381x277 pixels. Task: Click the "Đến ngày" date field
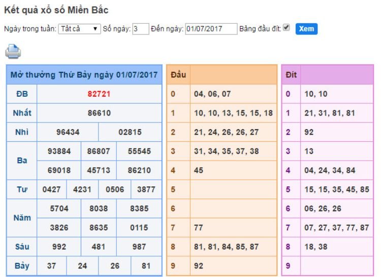tap(211, 29)
